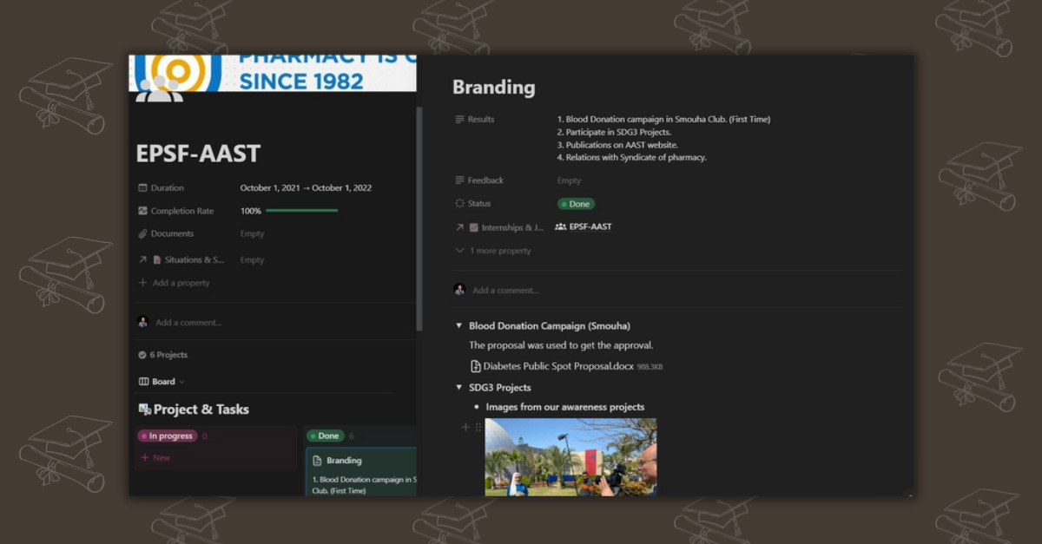Open the In progress column group

point(168,436)
